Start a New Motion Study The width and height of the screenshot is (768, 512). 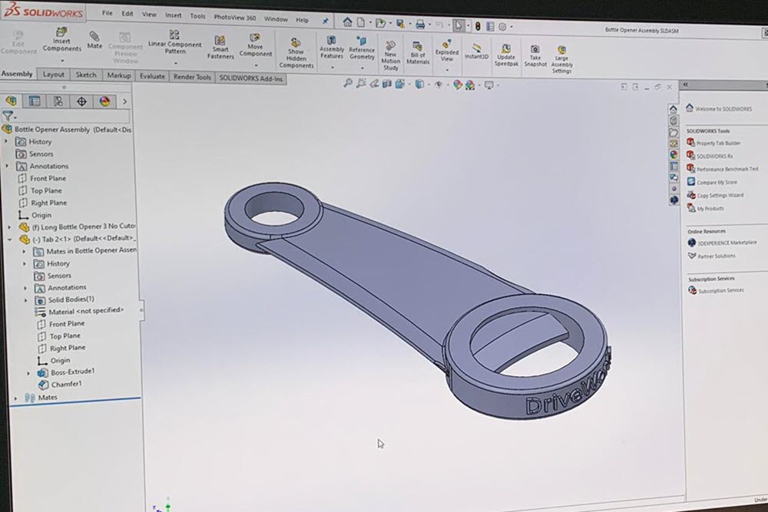tap(390, 56)
